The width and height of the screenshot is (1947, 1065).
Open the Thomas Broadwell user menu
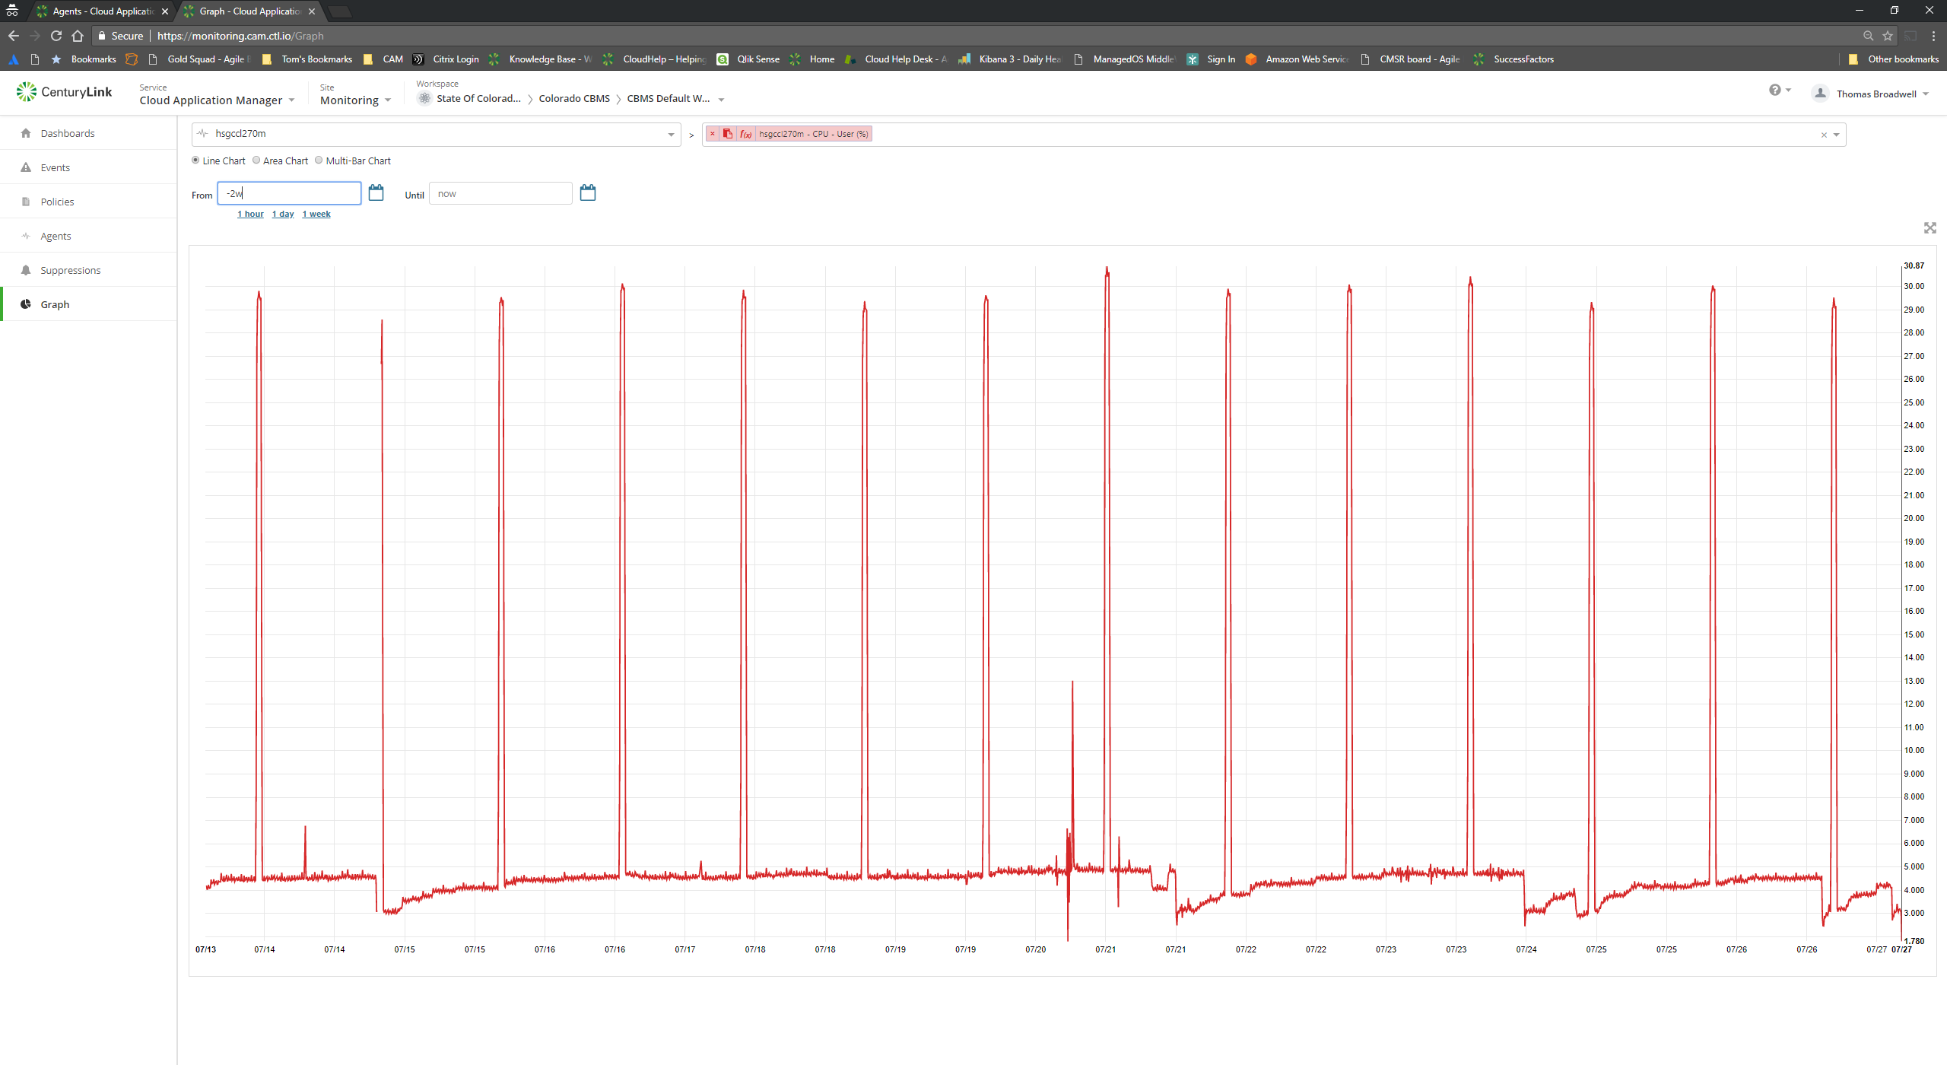[1871, 94]
